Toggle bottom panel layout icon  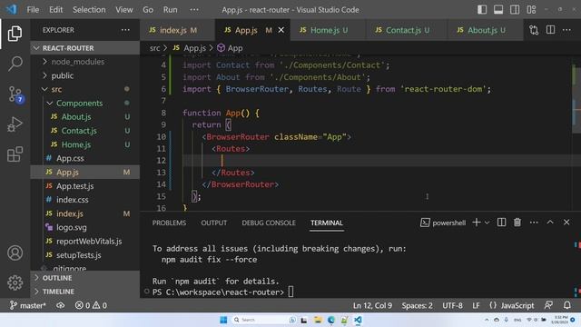coord(498,10)
